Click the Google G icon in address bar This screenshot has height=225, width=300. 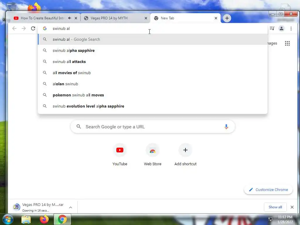pos(45,28)
